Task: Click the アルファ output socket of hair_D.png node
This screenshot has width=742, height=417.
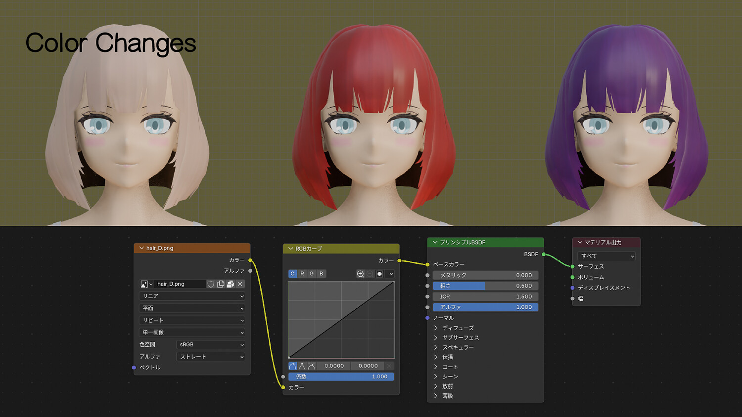Action: pyautogui.click(x=250, y=271)
